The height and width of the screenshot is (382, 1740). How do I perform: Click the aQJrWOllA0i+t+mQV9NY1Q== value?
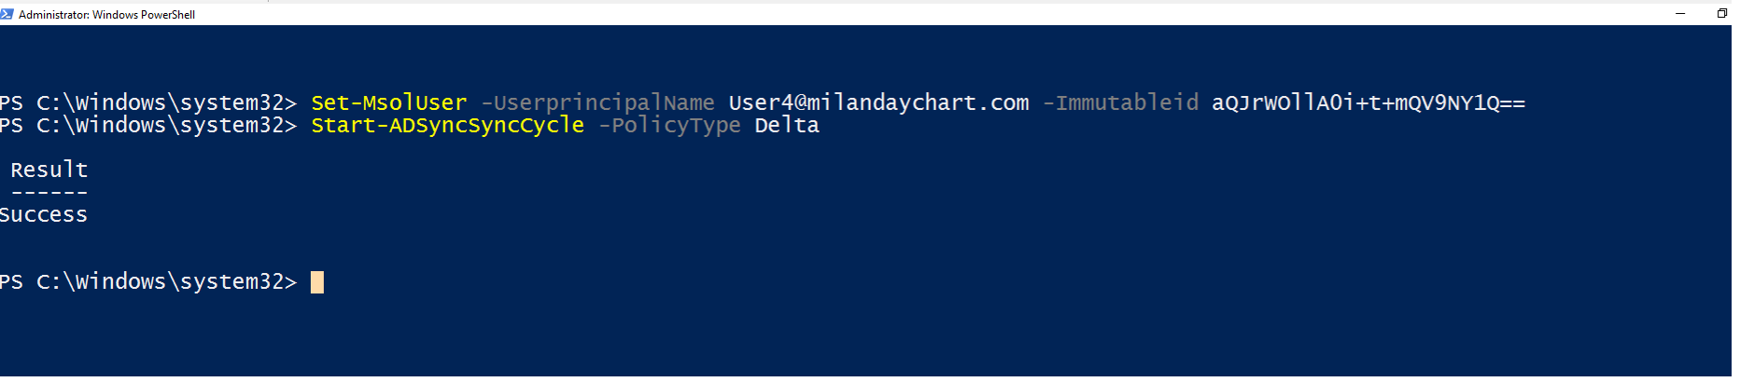click(1368, 102)
